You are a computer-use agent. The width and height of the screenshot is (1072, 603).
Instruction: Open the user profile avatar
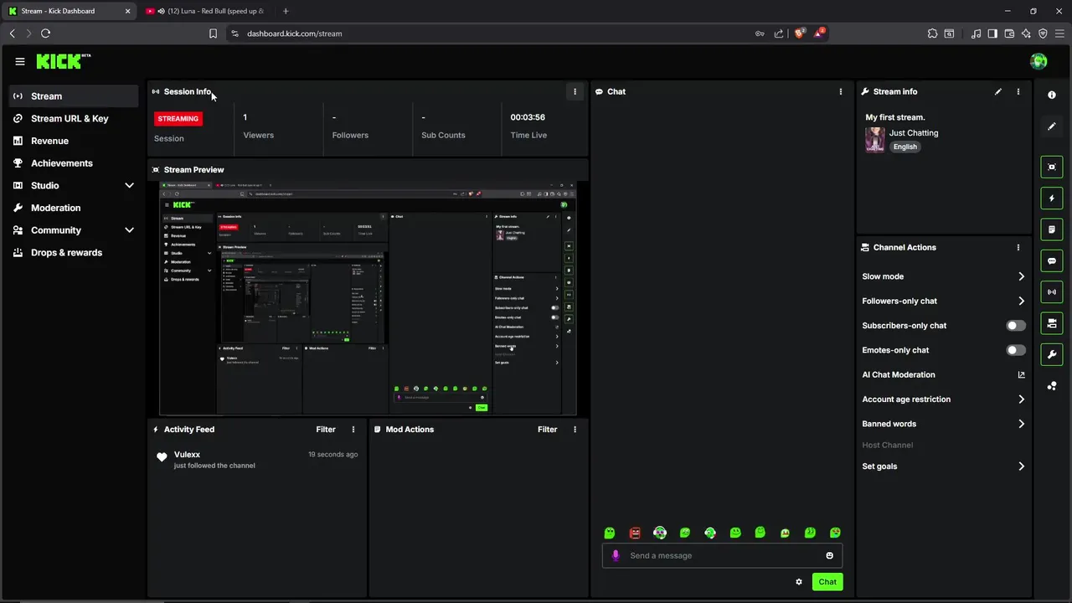point(1038,61)
